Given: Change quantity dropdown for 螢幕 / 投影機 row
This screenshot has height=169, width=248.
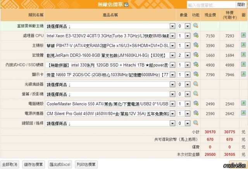Looking at the screenshot, I should [184, 94].
